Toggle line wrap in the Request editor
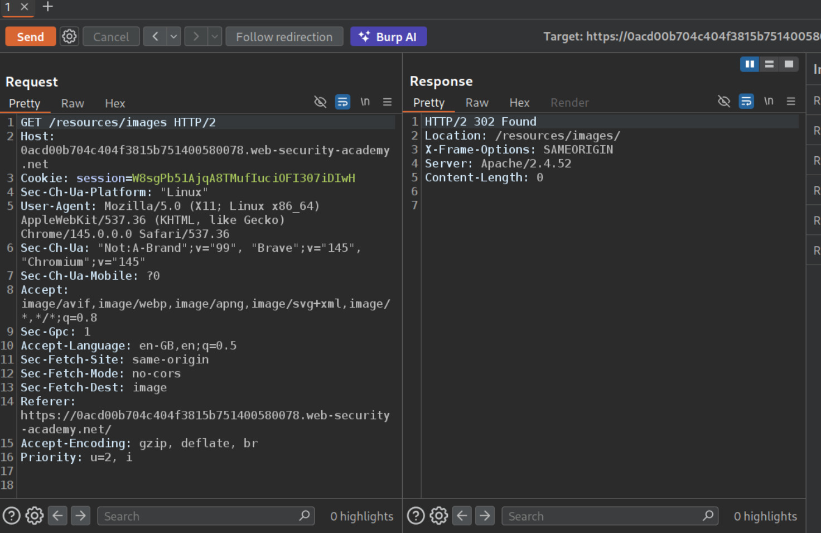Screen dimensions: 821x533 click(342, 102)
